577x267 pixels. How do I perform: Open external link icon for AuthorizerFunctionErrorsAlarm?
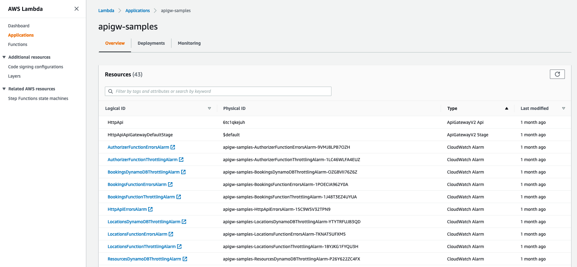click(x=173, y=147)
